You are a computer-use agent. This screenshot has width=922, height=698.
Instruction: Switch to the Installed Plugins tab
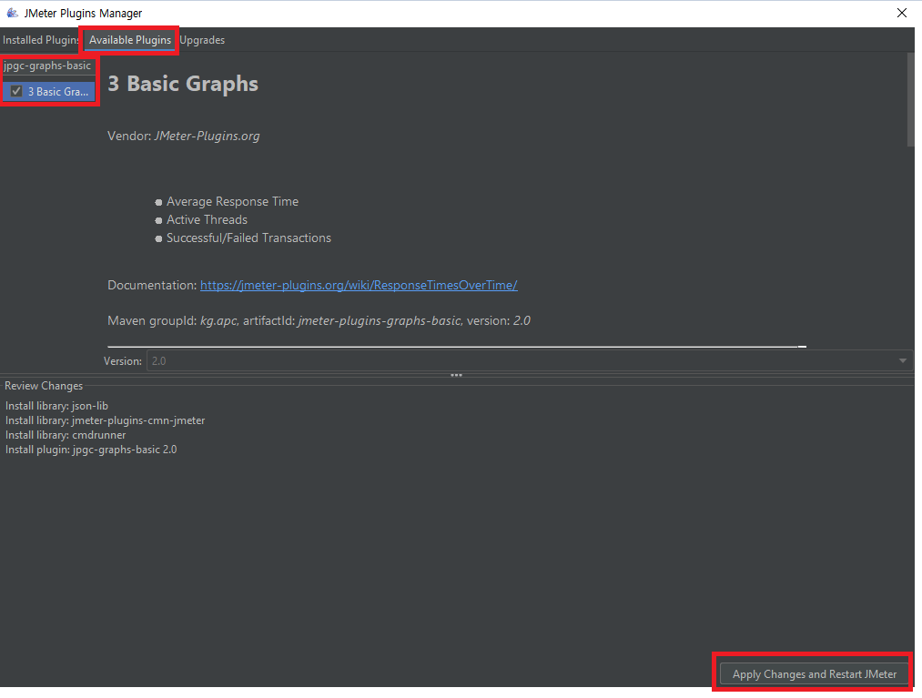40,40
